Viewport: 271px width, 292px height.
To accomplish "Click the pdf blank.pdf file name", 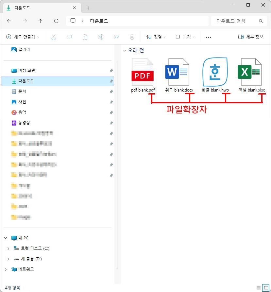I will tap(143, 90).
